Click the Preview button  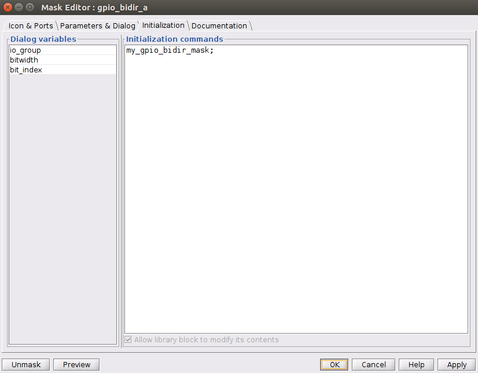(76, 364)
